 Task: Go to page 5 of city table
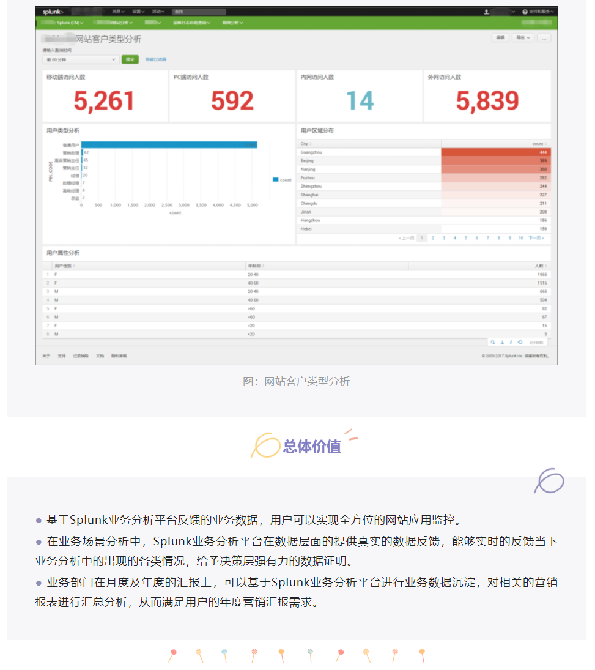465,238
